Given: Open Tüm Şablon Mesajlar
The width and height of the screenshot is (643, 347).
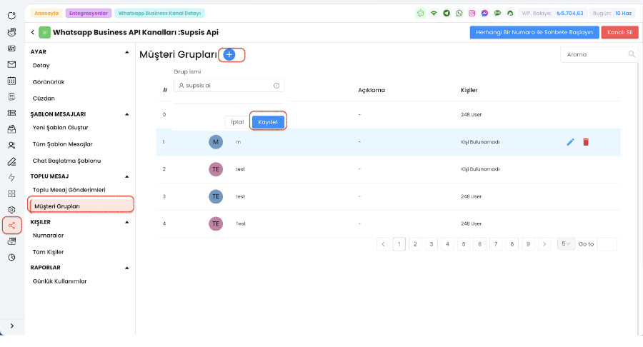Looking at the screenshot, I should 62,144.
